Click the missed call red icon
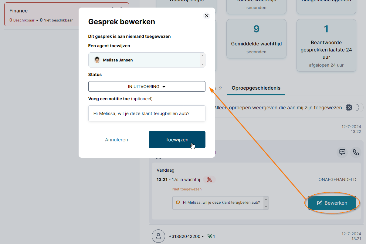The image size is (366, 244). click(x=209, y=180)
